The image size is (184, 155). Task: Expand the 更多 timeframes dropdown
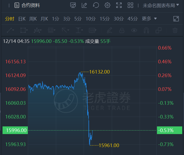[x=149, y=19]
